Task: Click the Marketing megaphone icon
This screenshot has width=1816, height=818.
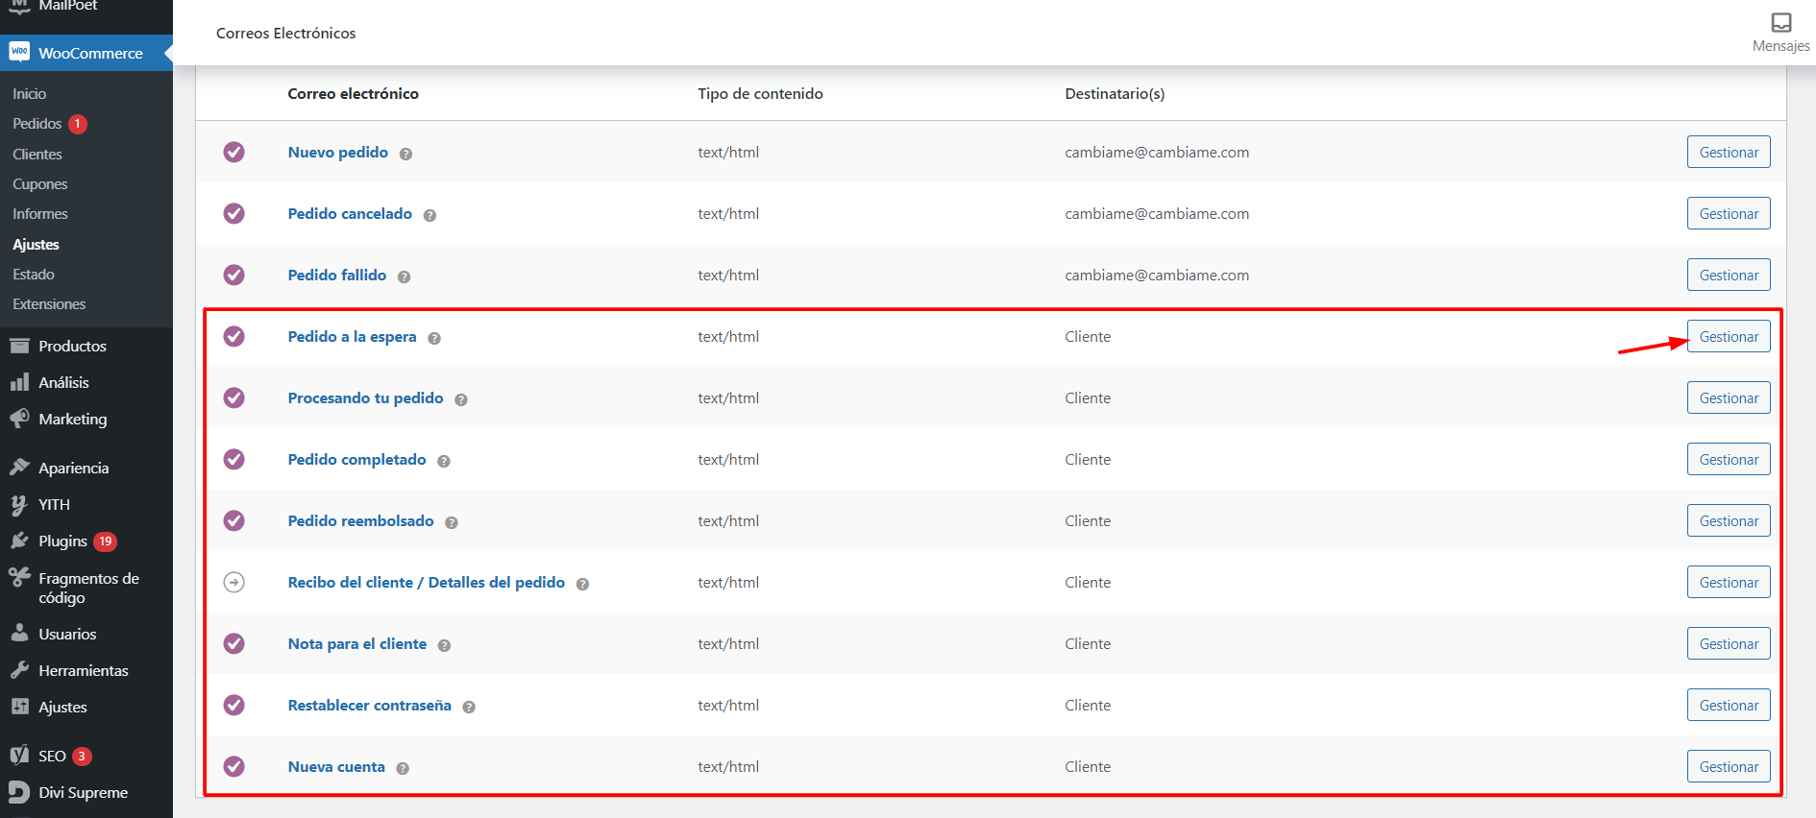Action: 19,419
